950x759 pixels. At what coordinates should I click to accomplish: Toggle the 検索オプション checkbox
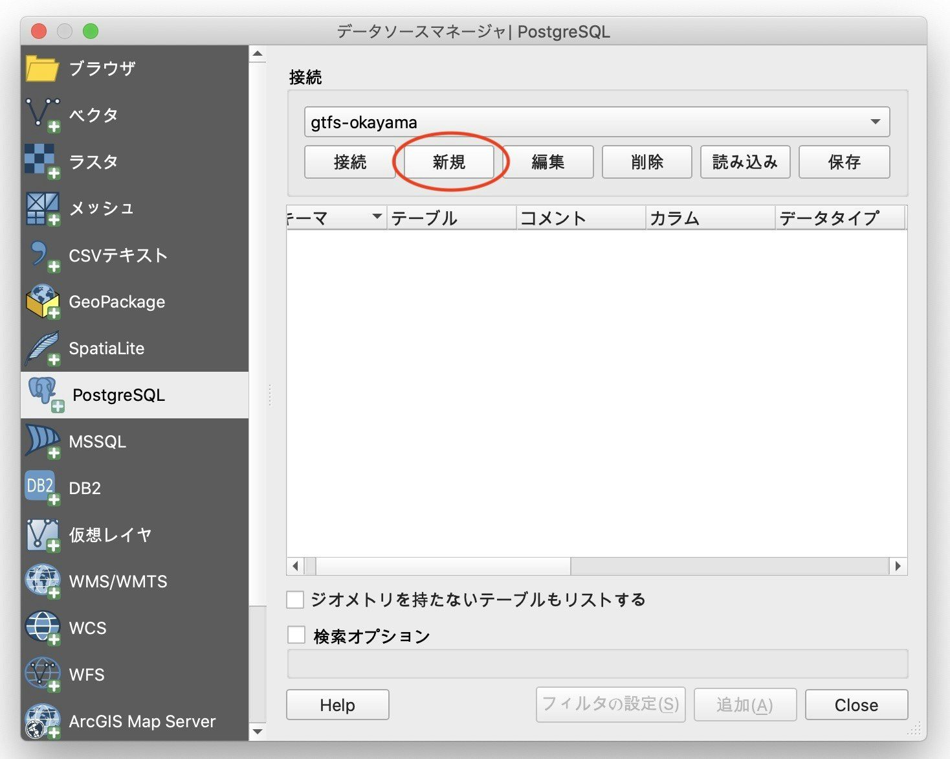click(x=296, y=635)
